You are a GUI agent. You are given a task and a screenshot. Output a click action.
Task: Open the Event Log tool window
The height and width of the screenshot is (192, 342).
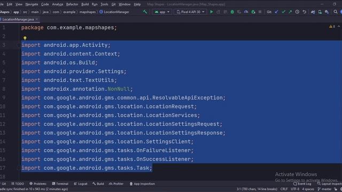click(302, 183)
